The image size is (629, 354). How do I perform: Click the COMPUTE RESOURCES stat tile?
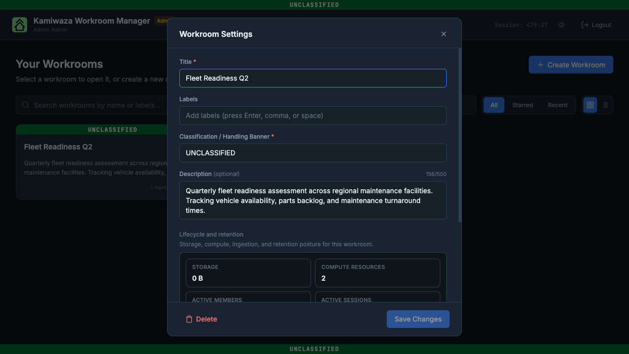(377, 273)
